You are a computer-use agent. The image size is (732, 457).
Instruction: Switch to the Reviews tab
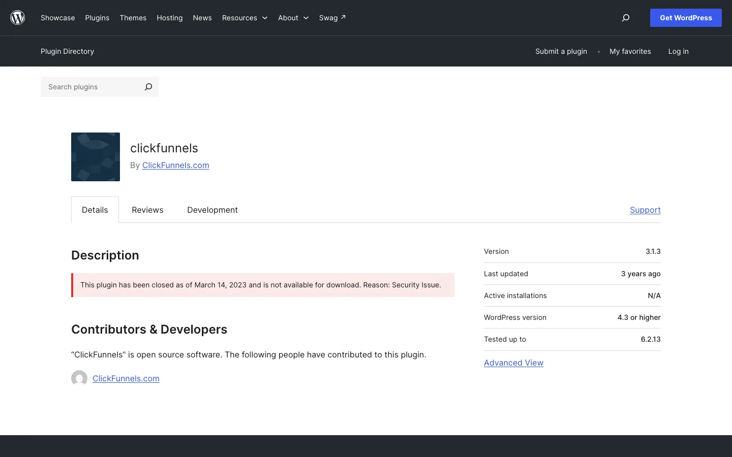pos(147,210)
